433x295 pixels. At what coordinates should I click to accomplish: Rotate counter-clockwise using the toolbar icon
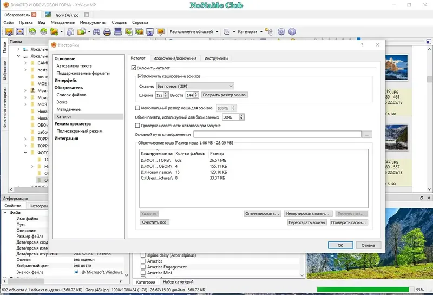point(32,32)
